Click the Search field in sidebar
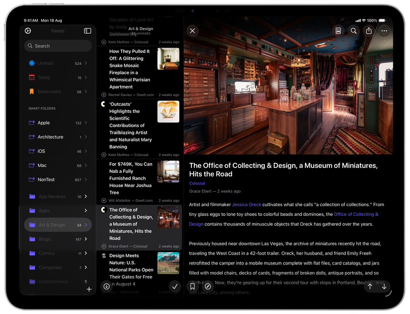This screenshot has height=314, width=410. [58, 46]
